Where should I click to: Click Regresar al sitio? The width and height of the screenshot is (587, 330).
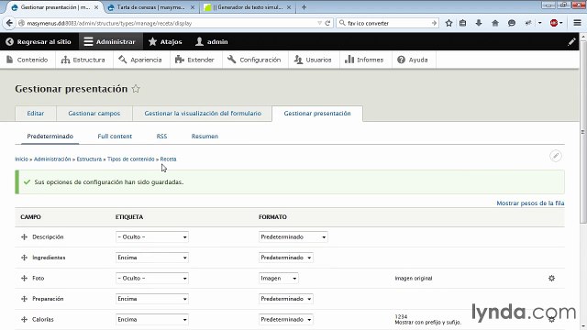pyautogui.click(x=39, y=42)
